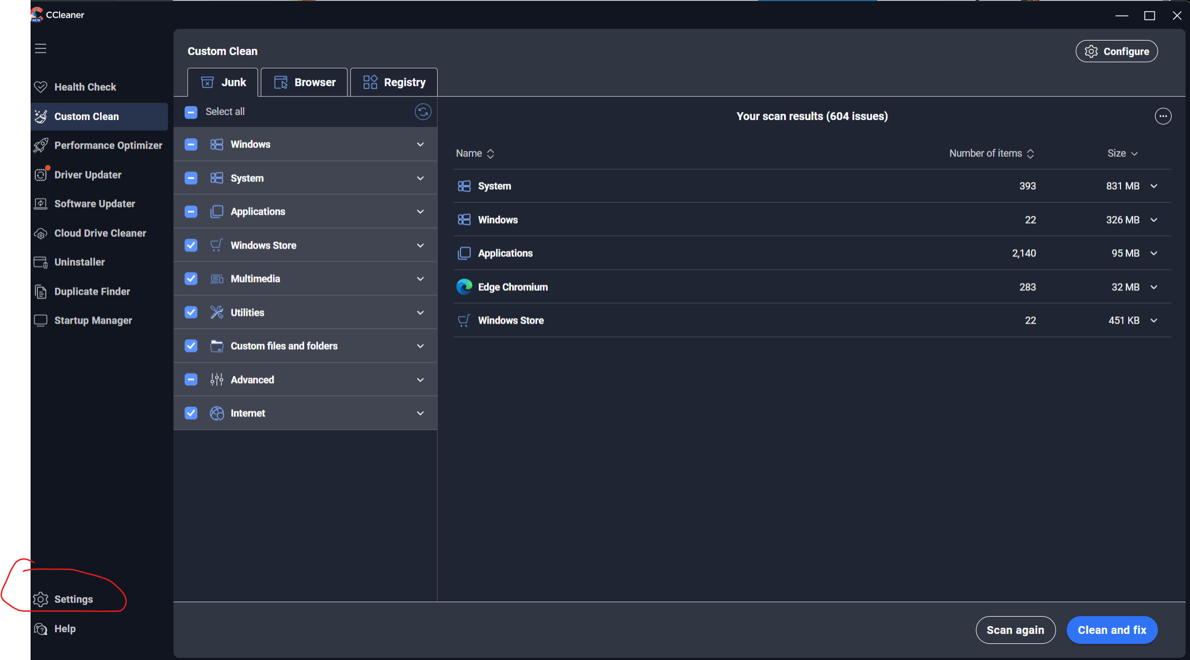Click the Scan again button
This screenshot has width=1190, height=660.
coord(1015,630)
